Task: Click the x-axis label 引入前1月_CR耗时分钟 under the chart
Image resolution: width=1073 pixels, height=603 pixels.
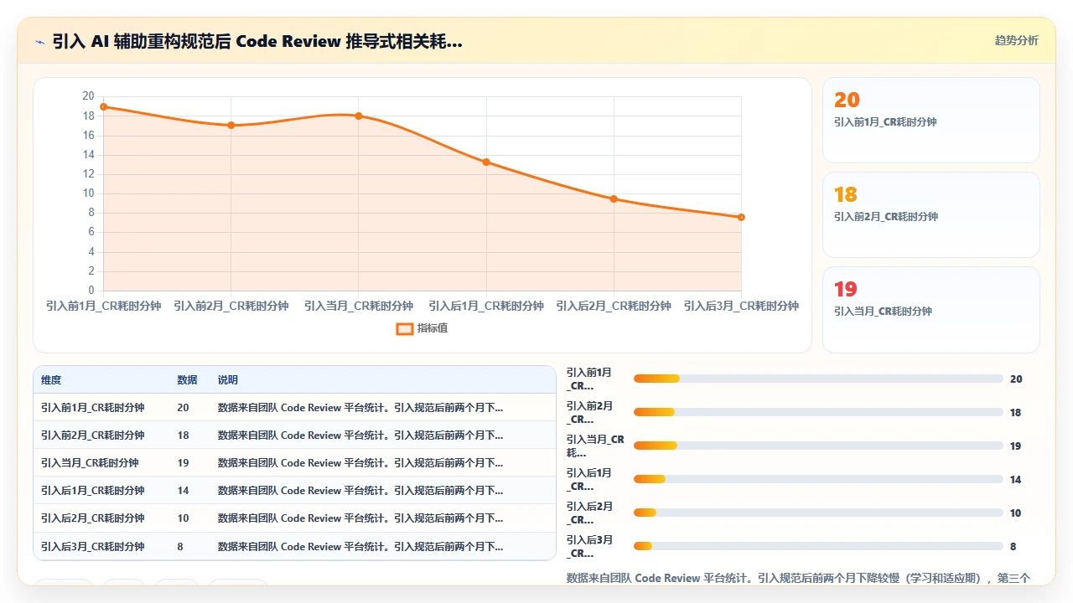Action: (104, 306)
